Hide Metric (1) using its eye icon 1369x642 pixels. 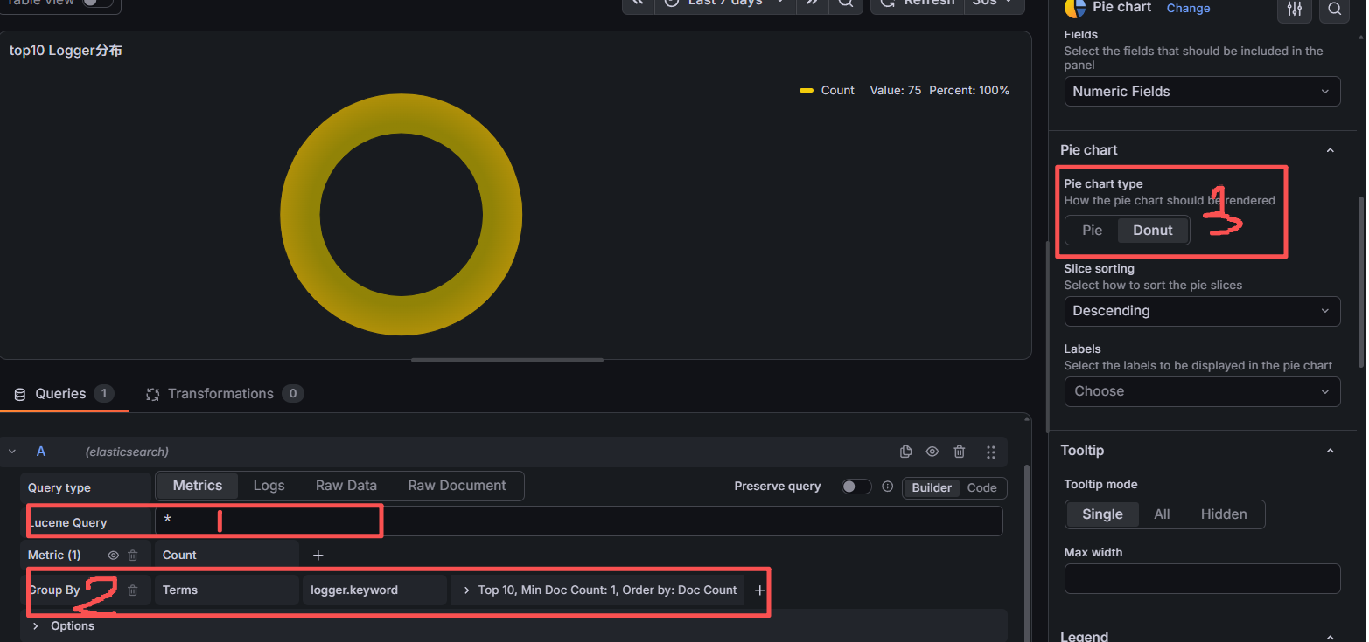(x=113, y=555)
